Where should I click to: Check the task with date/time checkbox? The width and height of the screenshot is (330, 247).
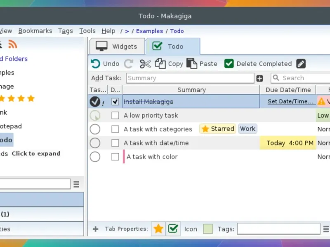point(115,143)
